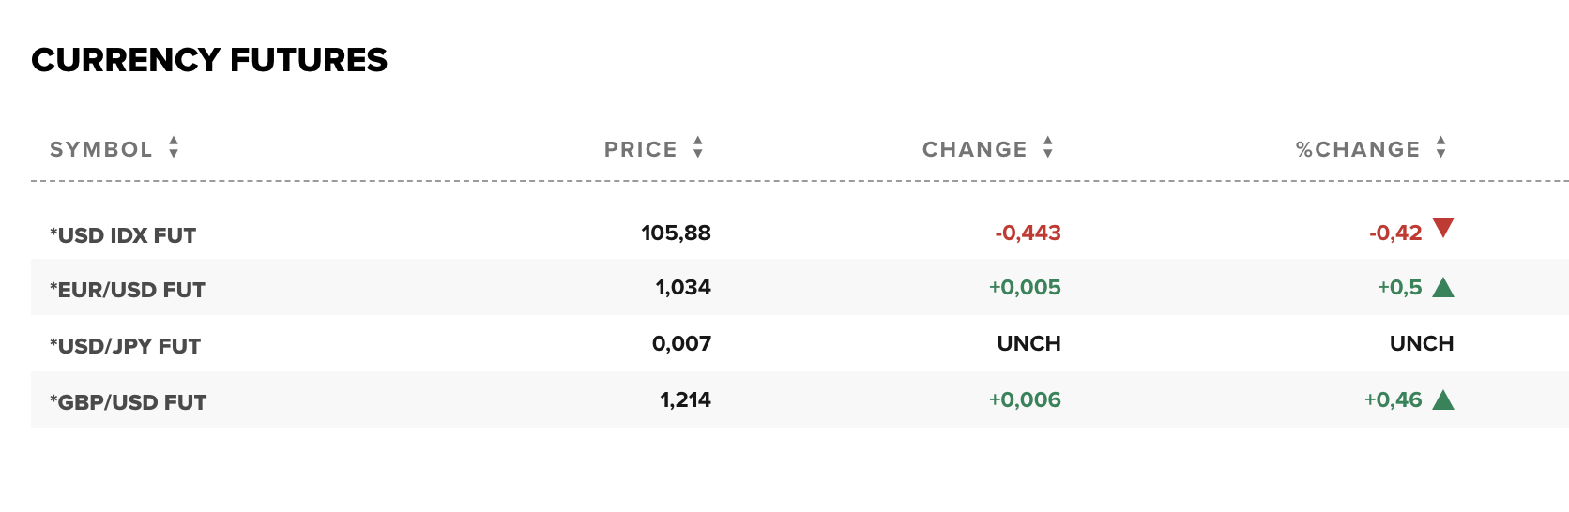The width and height of the screenshot is (1569, 512).
Task: Click green up triangle in GBP/USD row
Action: [1444, 400]
